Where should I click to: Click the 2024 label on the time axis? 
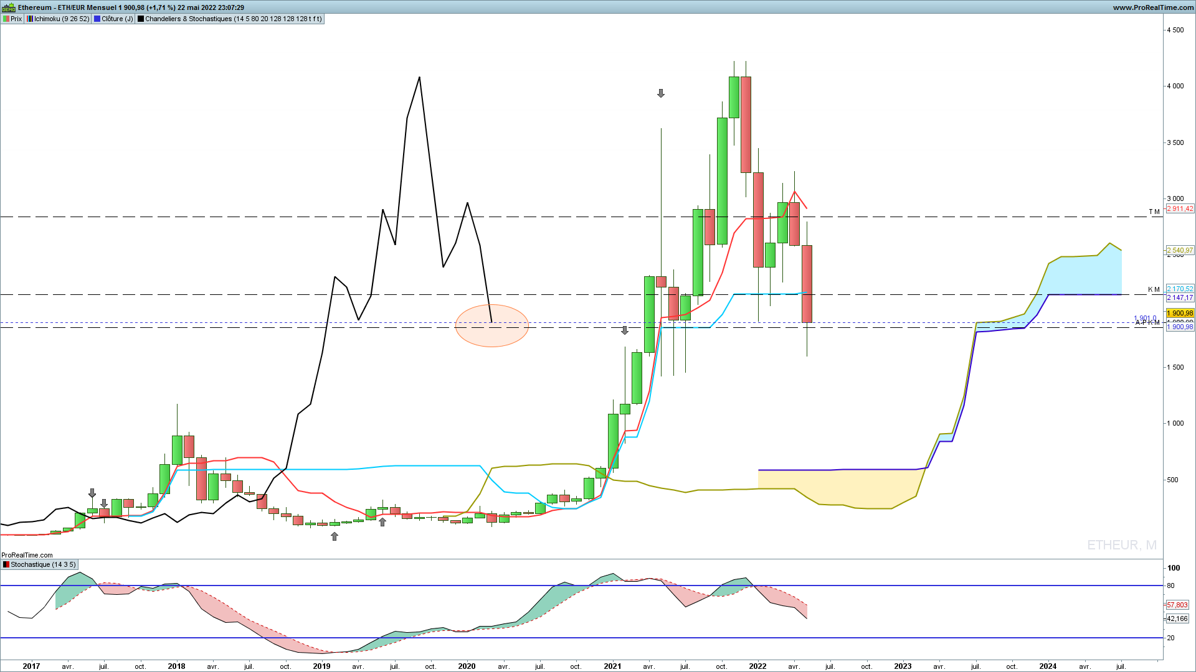1048,666
